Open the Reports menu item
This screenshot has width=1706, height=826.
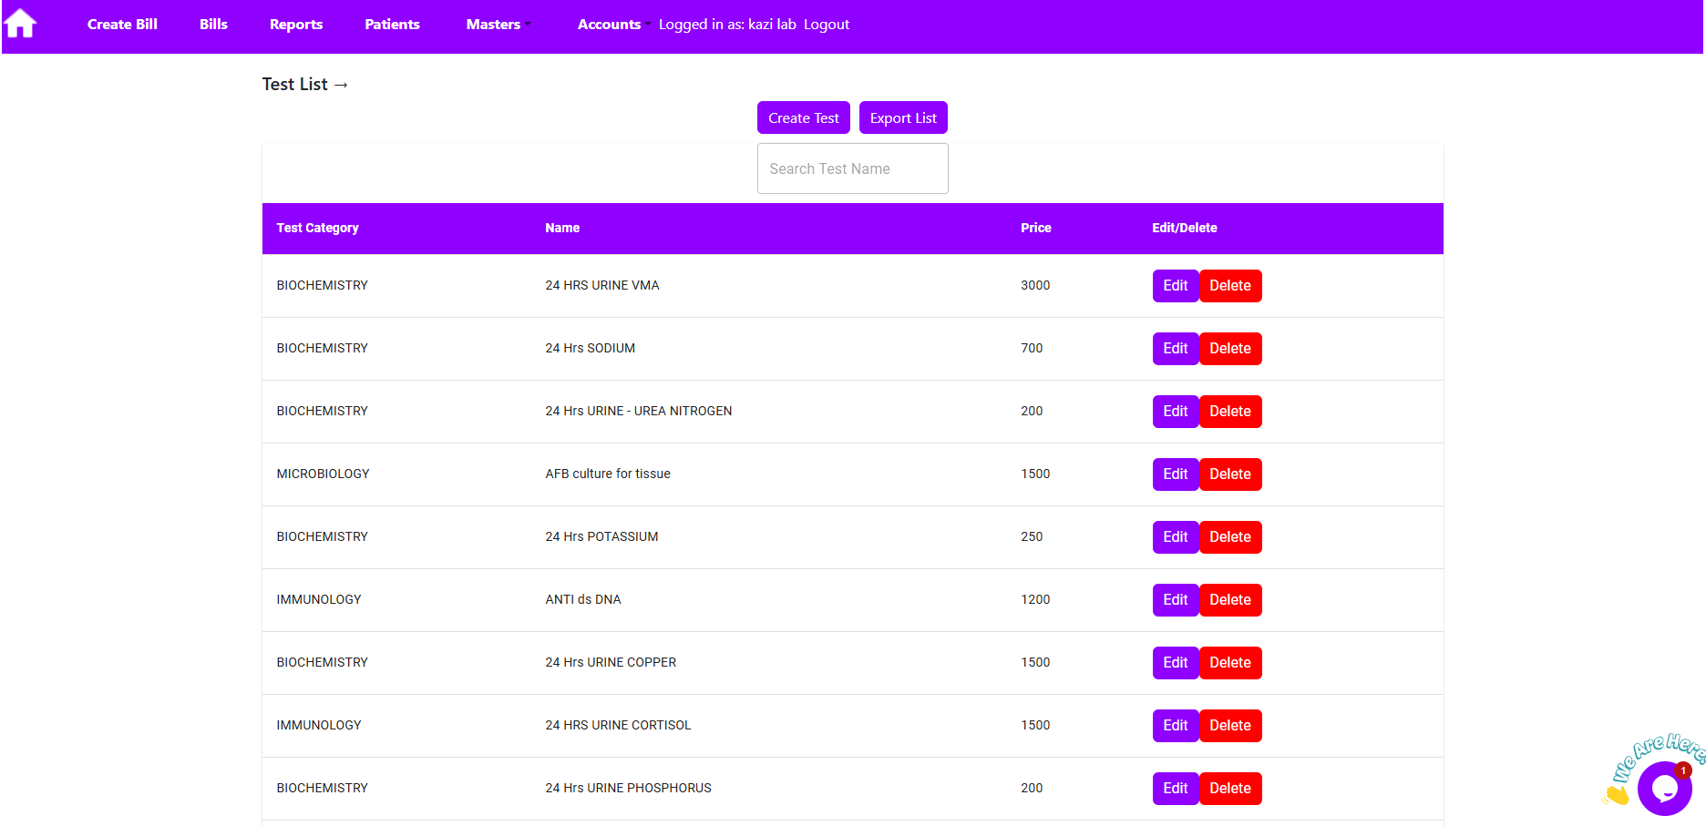point(296,25)
